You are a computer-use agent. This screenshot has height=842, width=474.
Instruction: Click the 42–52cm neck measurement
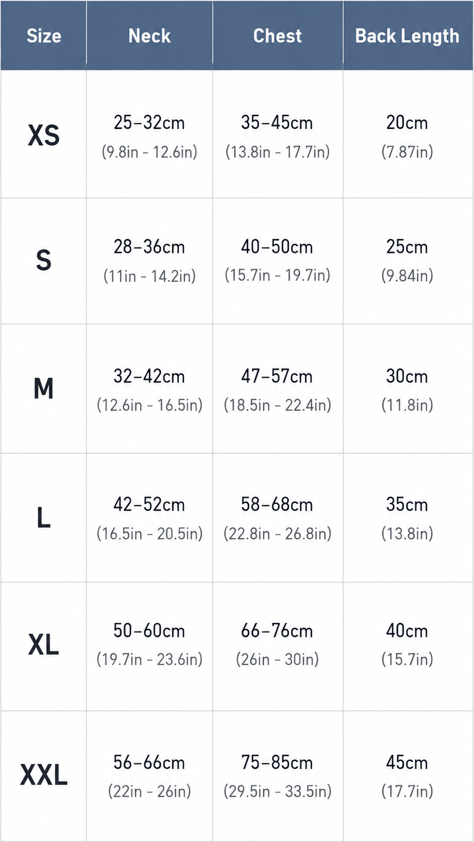[149, 505]
